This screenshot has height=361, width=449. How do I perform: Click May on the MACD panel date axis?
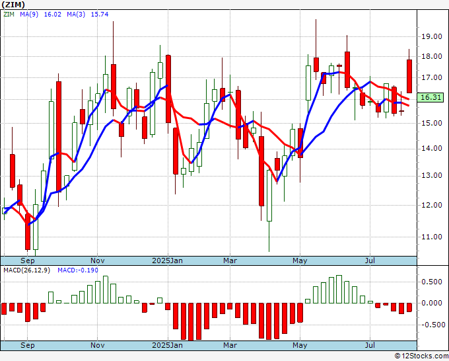300,346
